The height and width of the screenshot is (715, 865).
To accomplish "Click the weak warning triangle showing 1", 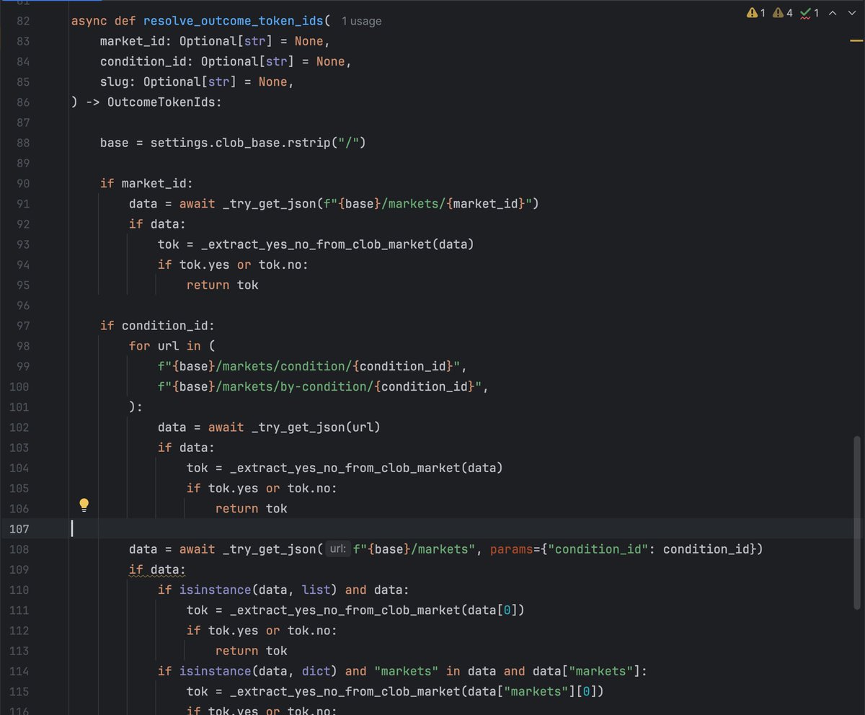I will pyautogui.click(x=752, y=13).
